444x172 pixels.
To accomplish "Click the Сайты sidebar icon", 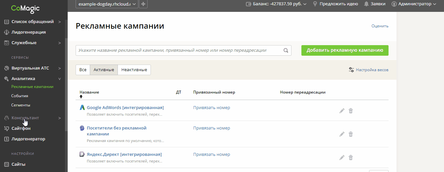I will (6, 164).
